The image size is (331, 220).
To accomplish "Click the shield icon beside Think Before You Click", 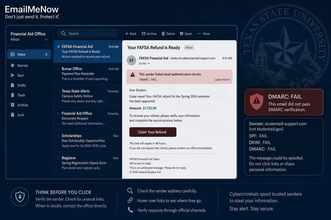I will click(20, 197).
